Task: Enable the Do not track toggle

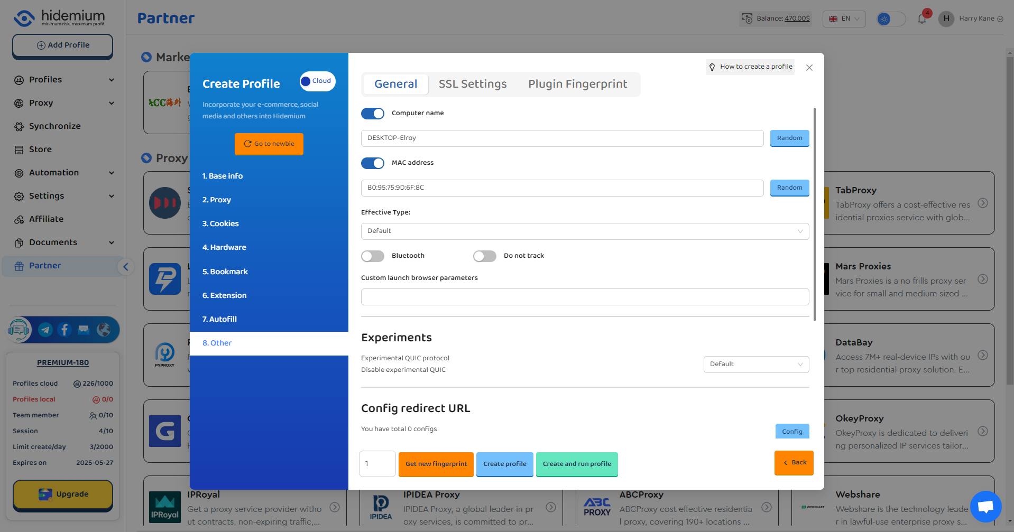Action: tap(484, 256)
